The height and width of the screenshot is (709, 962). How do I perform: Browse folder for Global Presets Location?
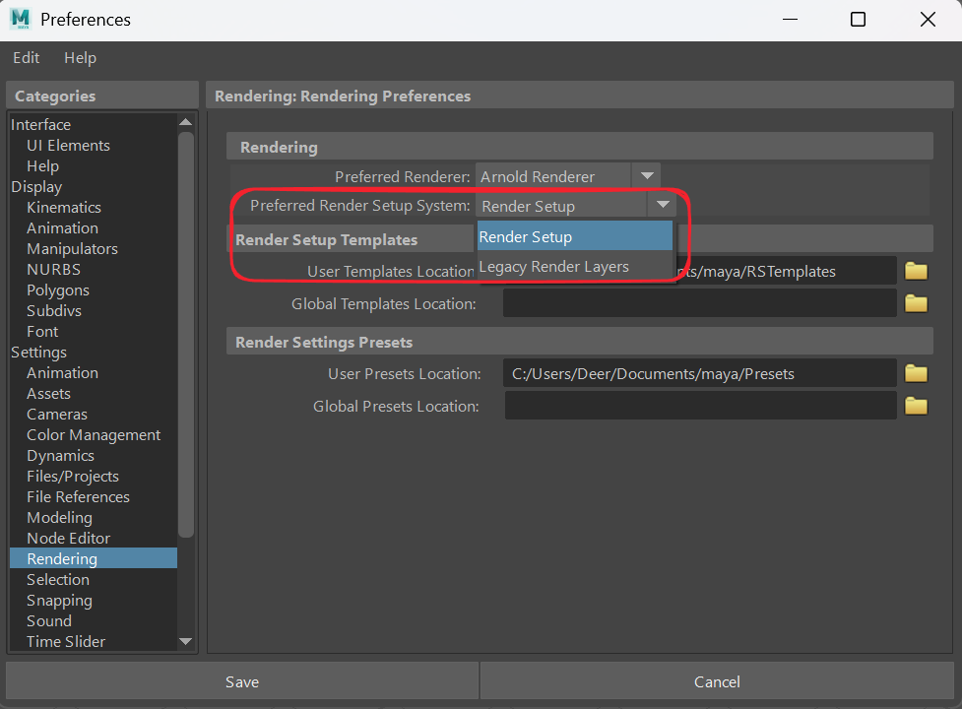click(x=916, y=406)
